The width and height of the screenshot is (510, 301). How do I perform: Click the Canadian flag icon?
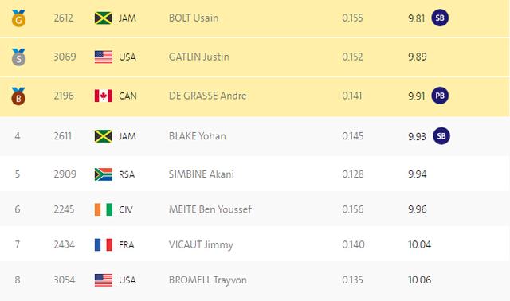104,96
